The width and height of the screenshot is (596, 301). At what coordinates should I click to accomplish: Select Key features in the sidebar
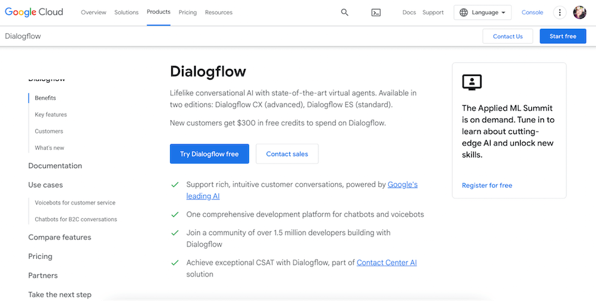click(51, 115)
